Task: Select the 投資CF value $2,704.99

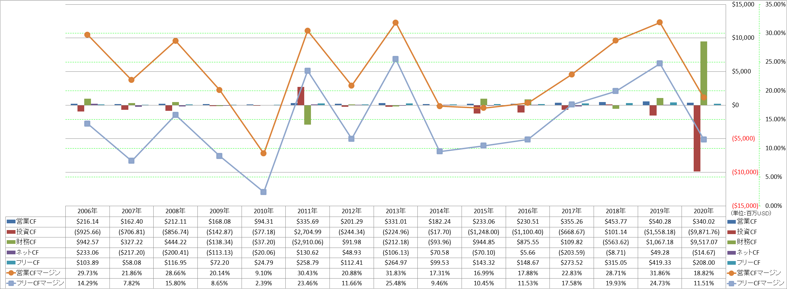Action: (x=308, y=232)
